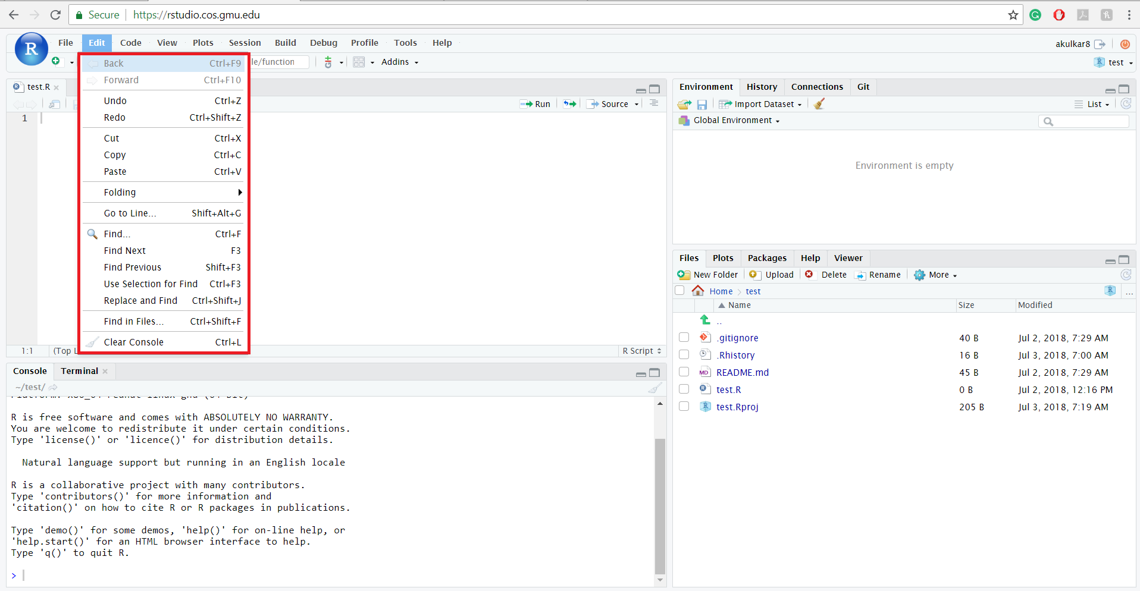Click the Delete button in Files pane

point(826,275)
